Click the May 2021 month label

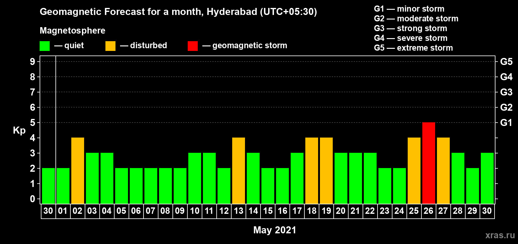click(x=275, y=230)
